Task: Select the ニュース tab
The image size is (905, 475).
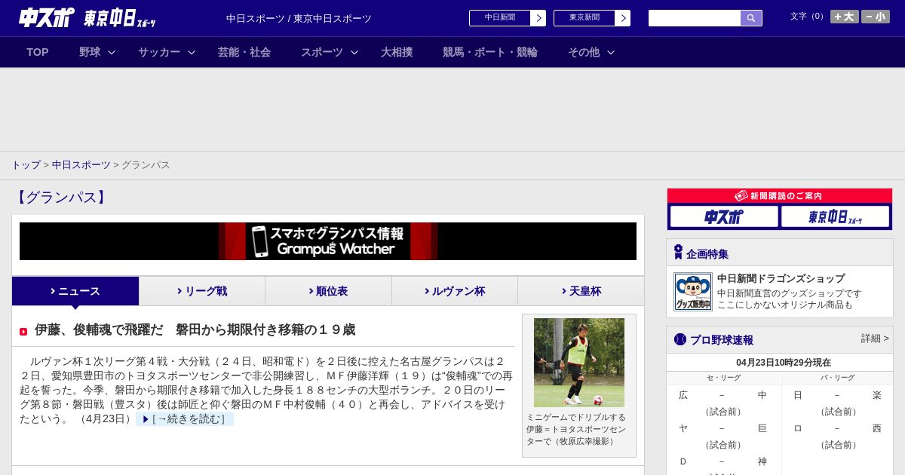Action: [75, 291]
